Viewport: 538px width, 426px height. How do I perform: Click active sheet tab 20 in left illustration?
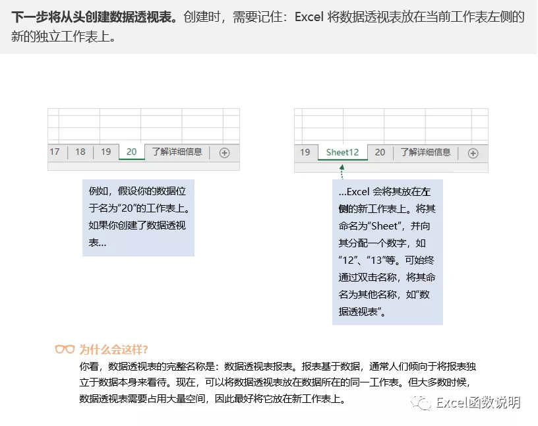(131, 152)
